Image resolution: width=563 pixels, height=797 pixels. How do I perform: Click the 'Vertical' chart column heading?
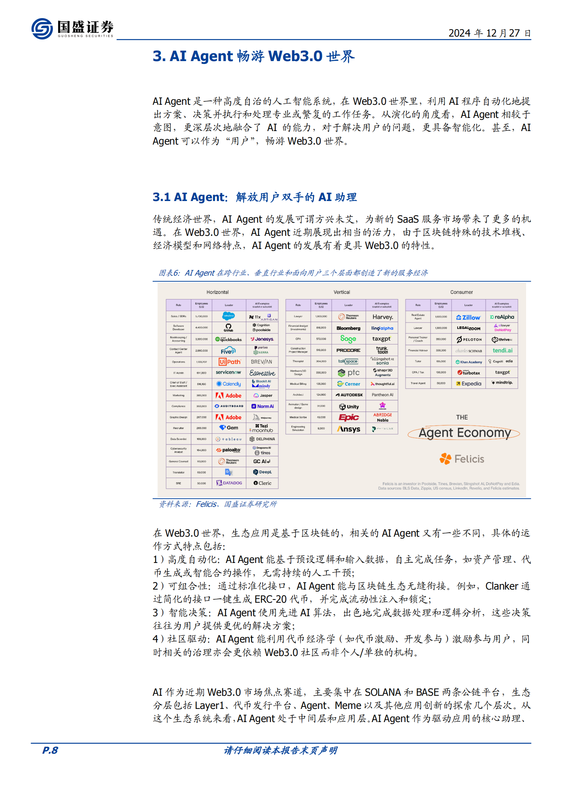point(341,292)
